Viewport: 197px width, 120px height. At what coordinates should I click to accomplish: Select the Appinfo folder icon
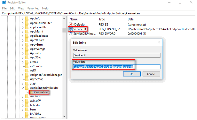point(27,18)
